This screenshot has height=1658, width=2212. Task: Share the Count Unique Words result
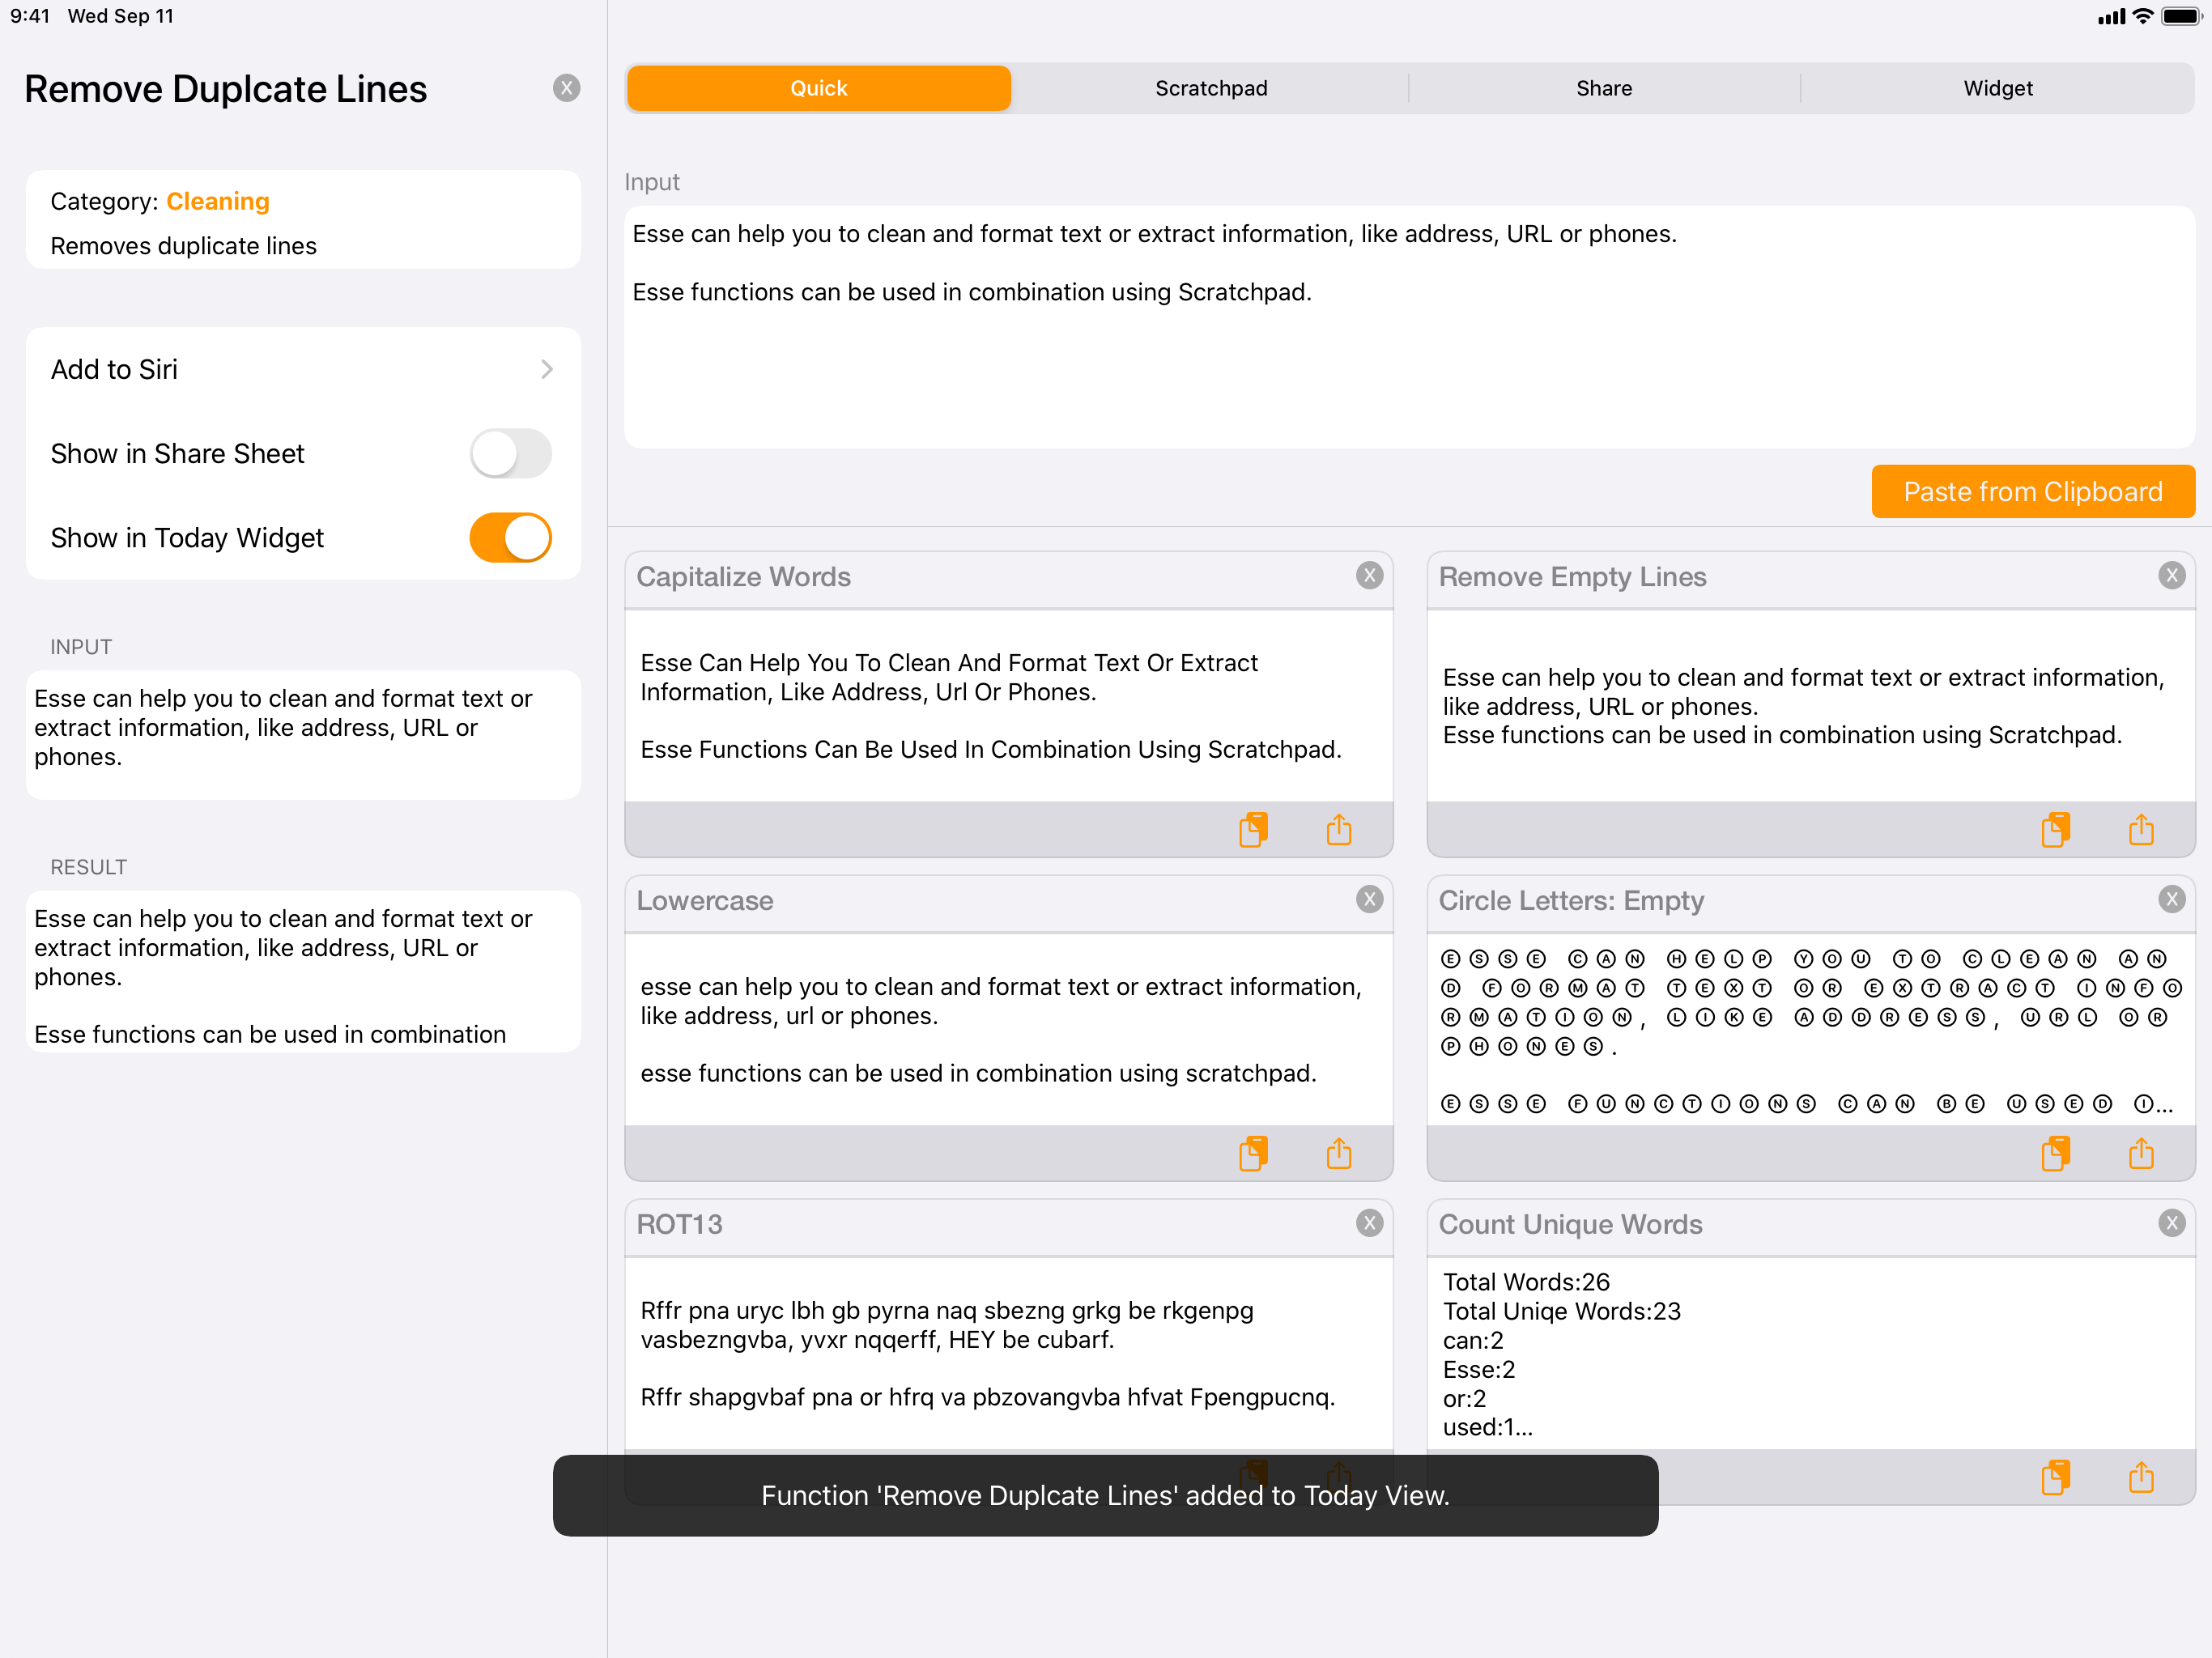coord(2141,1477)
